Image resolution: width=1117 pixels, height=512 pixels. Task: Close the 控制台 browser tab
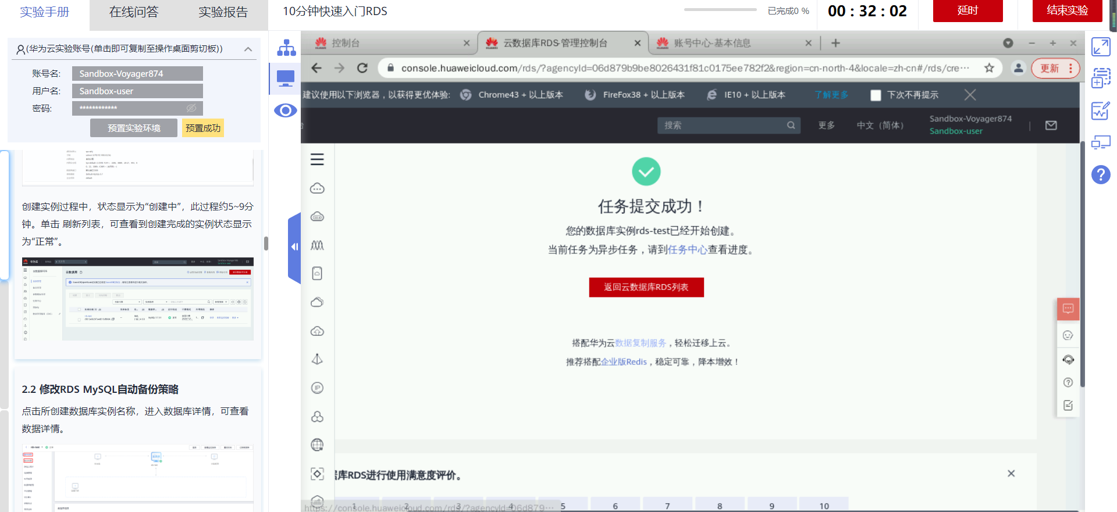[467, 43]
